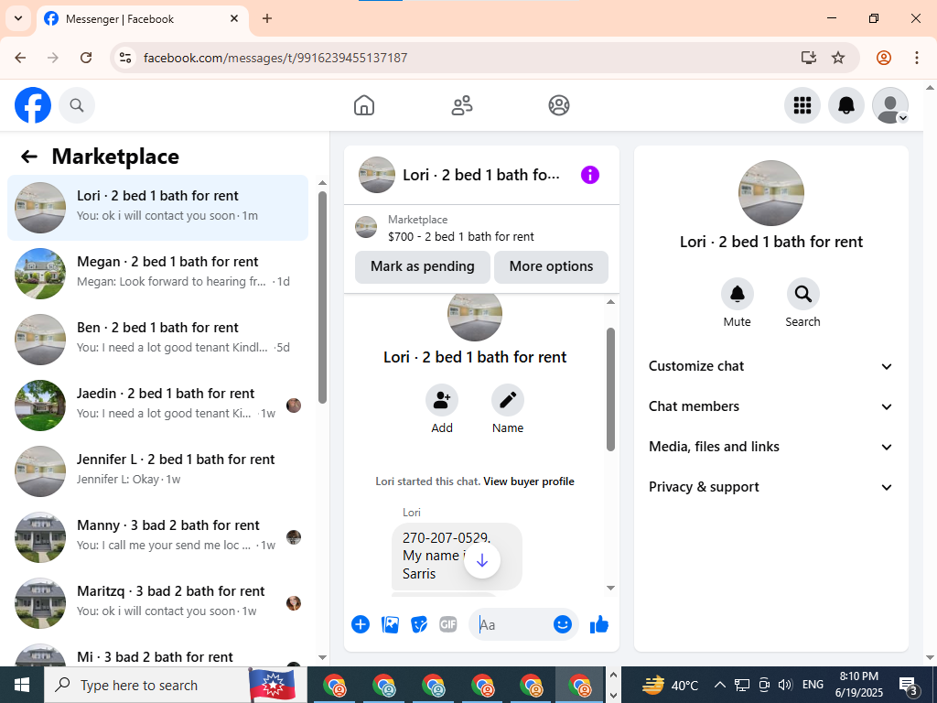Click Mark as pending button
This screenshot has height=703, width=937.
[x=423, y=266]
